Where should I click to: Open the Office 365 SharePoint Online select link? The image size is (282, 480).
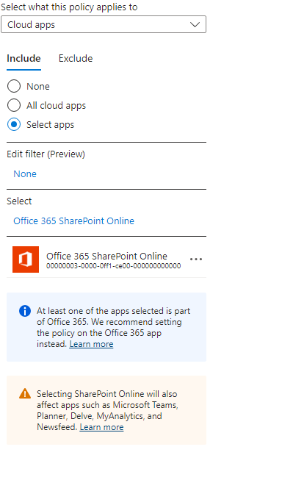[73, 221]
